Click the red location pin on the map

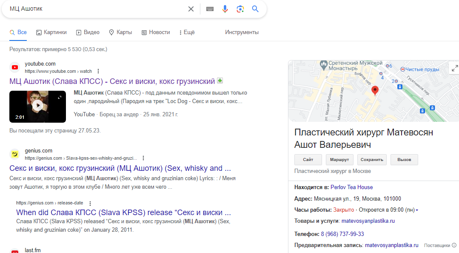[x=375, y=90]
